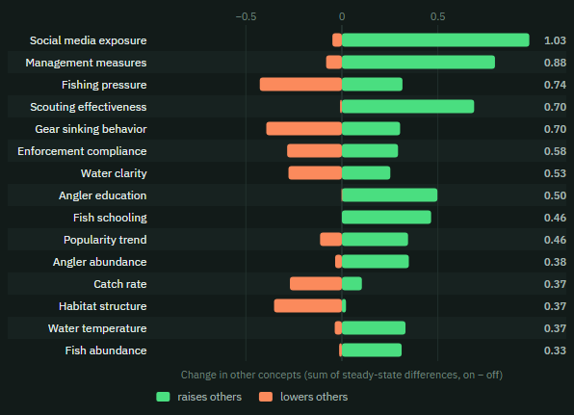The image size is (574, 415).
Task: Click the 'lowers others' legend label
Action: tap(314, 397)
